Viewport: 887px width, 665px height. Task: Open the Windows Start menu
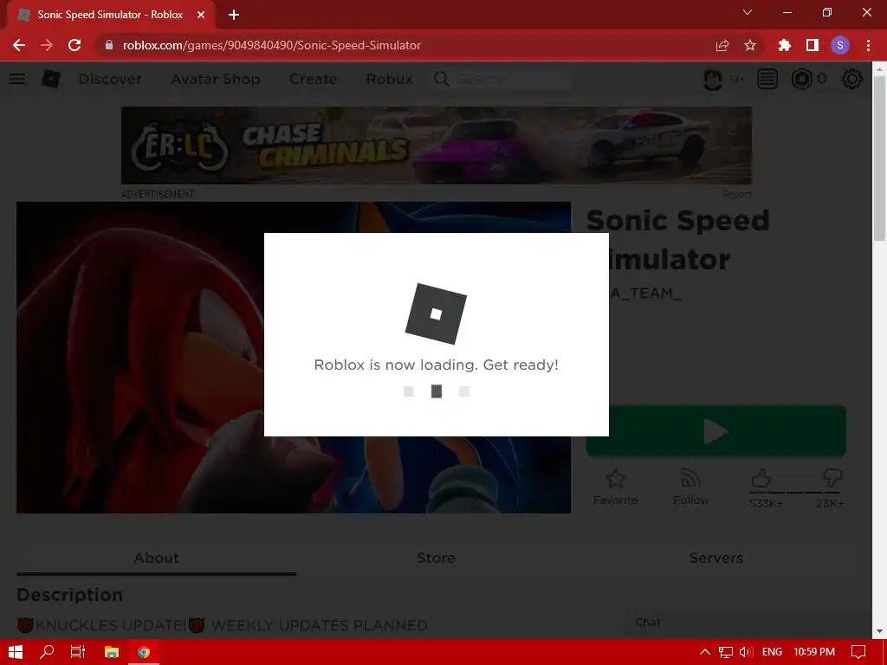[16, 652]
